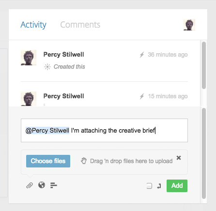This screenshot has height=211, width=216.
Task: Click the activity list scrollbar
Action: (x=204, y=65)
